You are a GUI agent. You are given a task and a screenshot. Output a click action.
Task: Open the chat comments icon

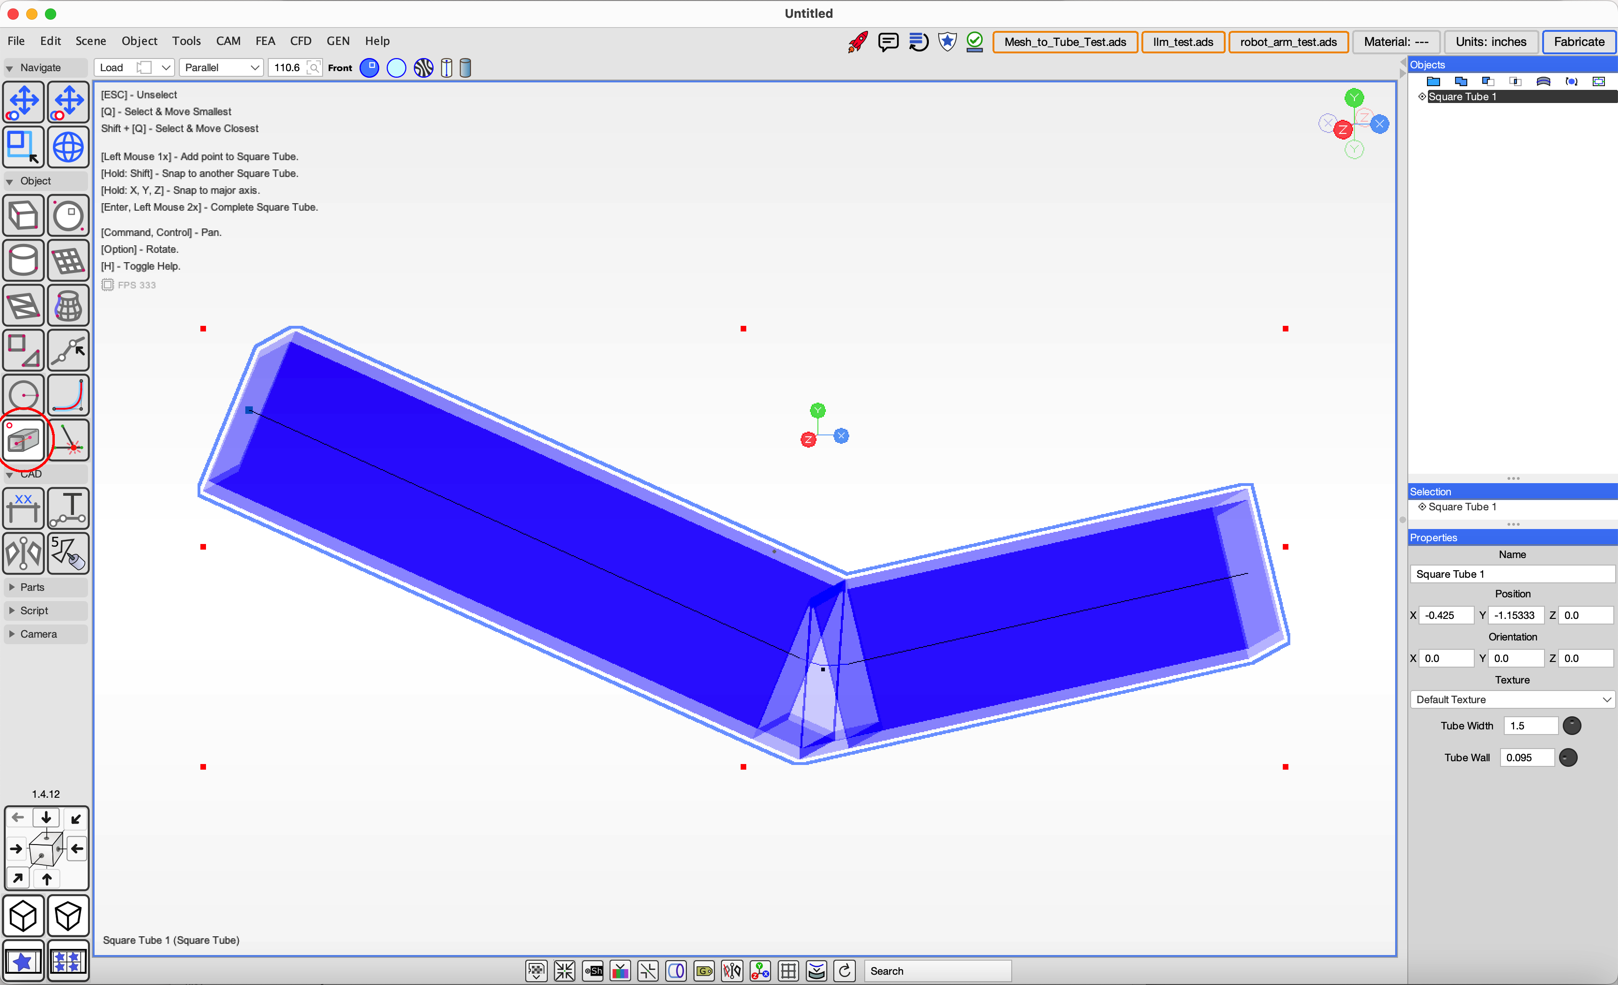pyautogui.click(x=888, y=42)
